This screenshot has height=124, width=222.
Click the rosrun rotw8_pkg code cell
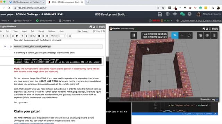(58, 46)
